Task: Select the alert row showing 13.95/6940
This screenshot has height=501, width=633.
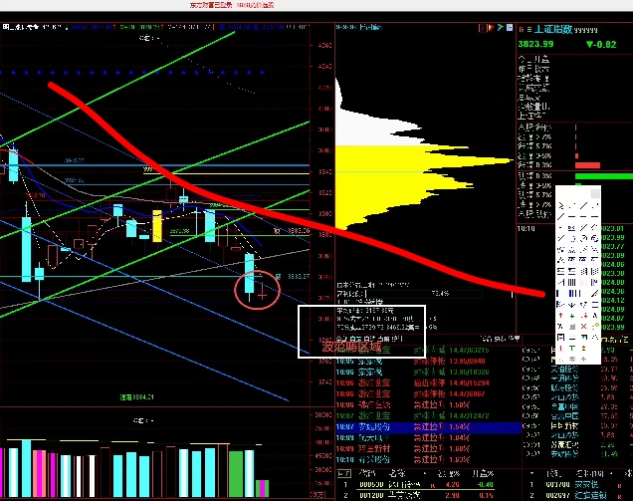Action: (426, 361)
